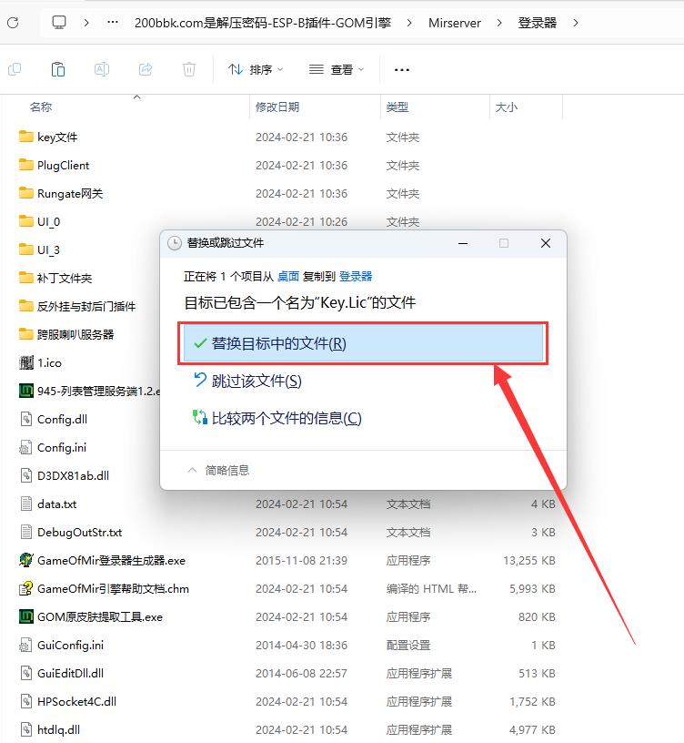684x743 pixels.
Task: Select GOM原皮肤提取工具.exe
Action: pyautogui.click(x=91, y=617)
